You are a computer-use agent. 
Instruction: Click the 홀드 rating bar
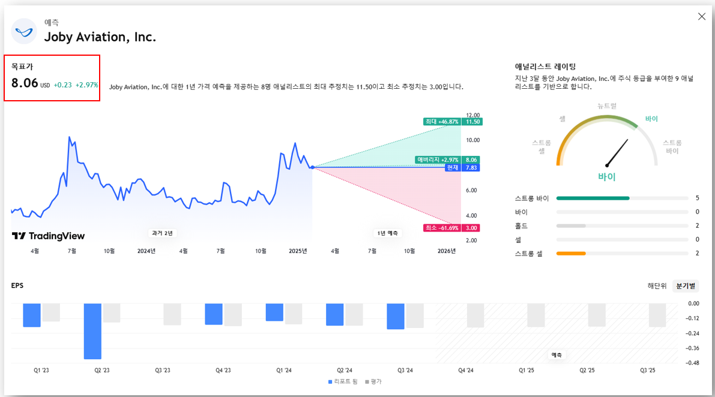point(622,226)
